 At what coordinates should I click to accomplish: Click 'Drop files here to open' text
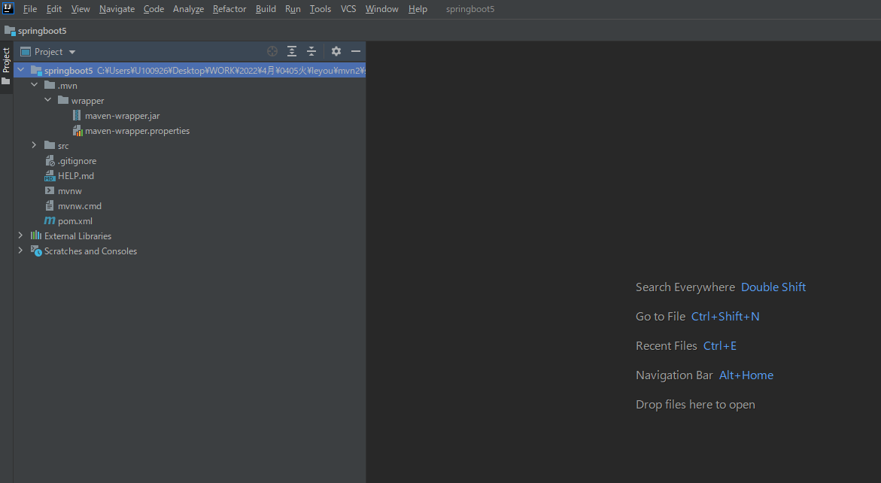[x=696, y=405]
